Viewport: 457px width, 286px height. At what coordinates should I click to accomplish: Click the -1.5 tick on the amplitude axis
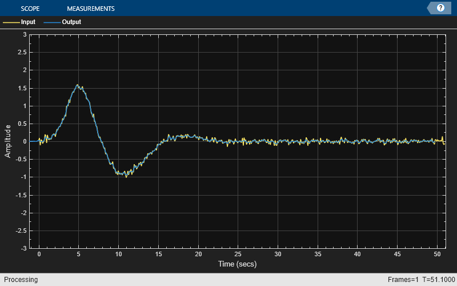pyautogui.click(x=21, y=195)
